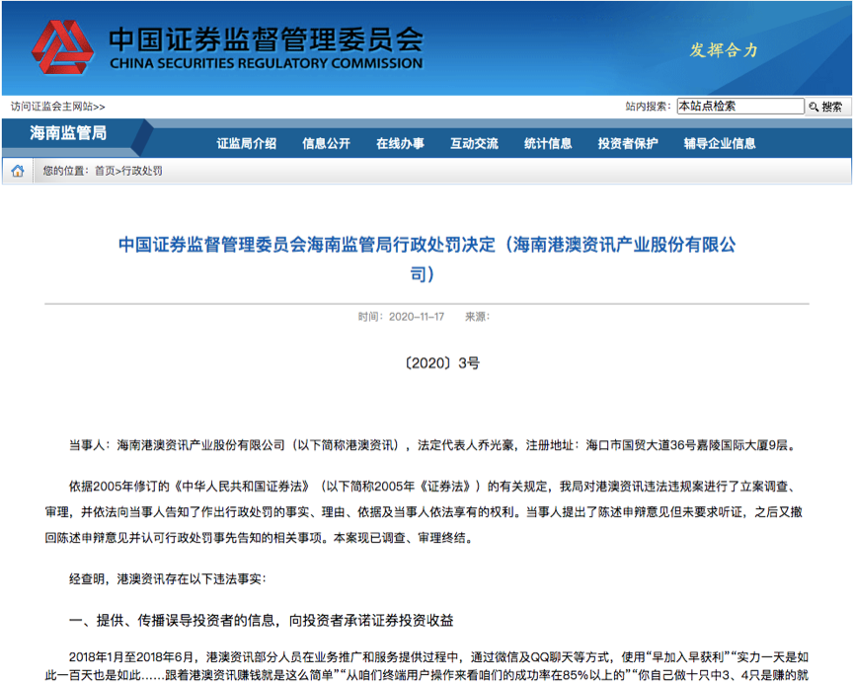Click the paragraph starting with 当事人

[x=433, y=445]
